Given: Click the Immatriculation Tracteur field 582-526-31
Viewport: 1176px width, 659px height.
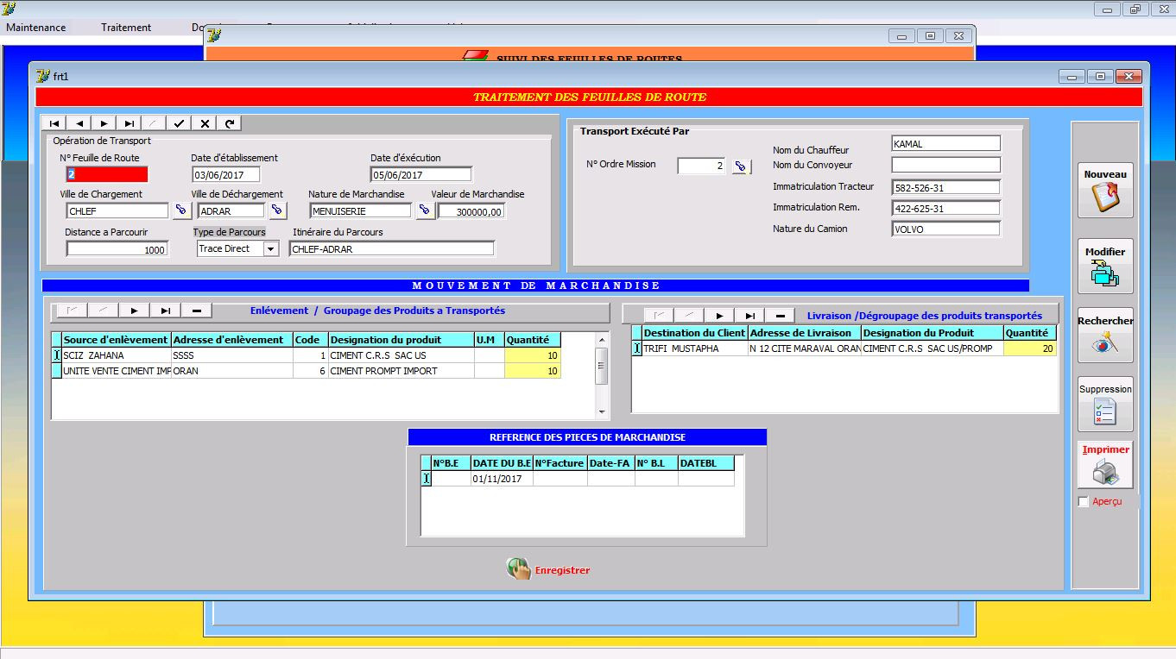Looking at the screenshot, I should (946, 187).
